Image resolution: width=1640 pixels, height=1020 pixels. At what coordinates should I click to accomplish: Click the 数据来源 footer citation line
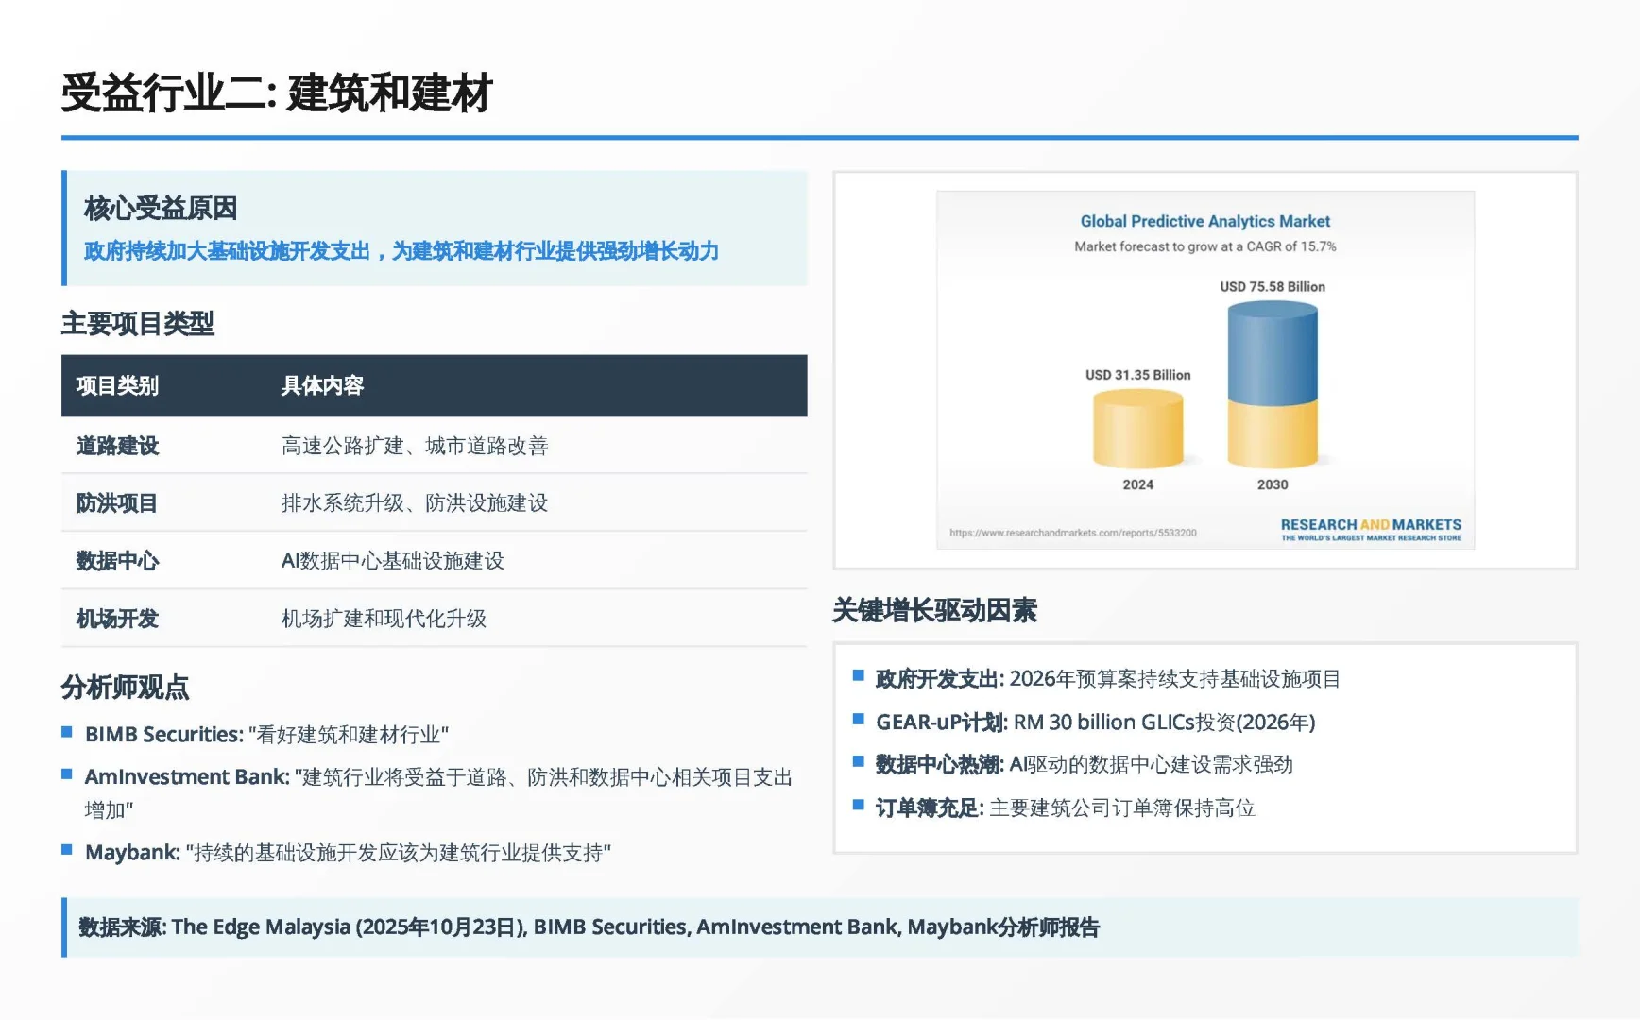point(589,927)
